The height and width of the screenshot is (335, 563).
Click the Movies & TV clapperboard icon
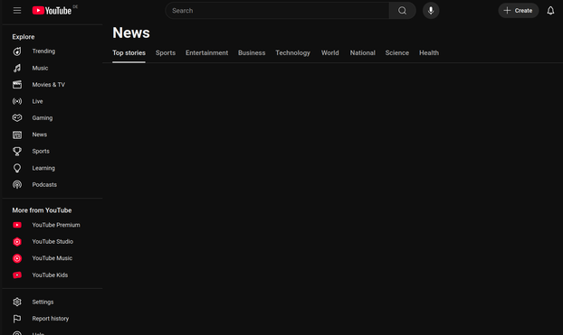click(17, 85)
